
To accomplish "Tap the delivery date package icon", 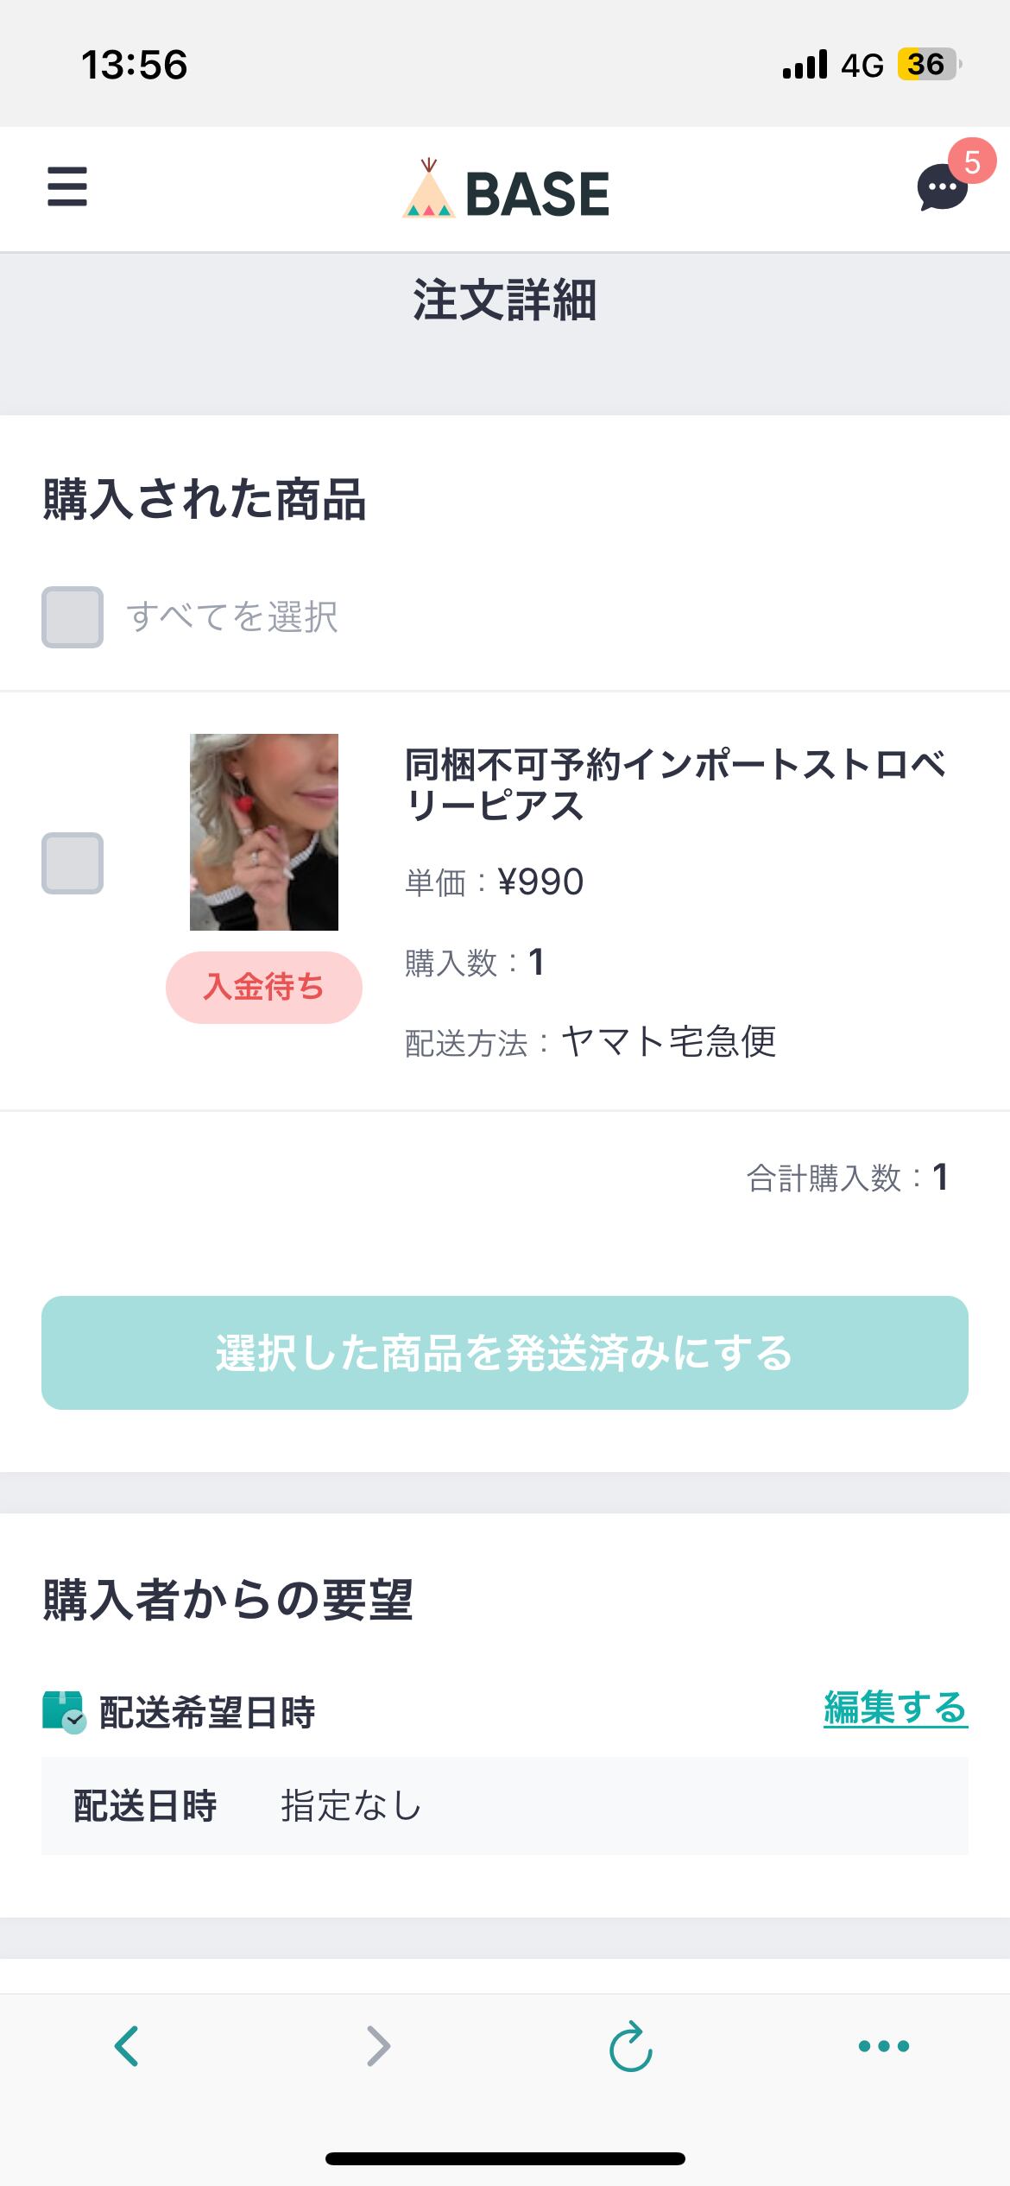I will coord(63,1712).
